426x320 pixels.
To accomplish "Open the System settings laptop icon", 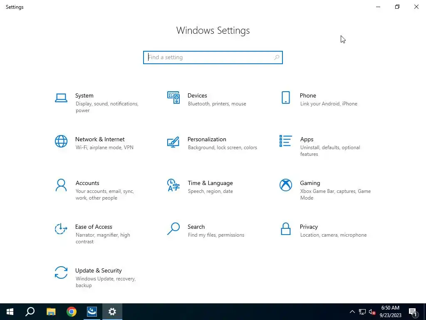I will point(61,98).
